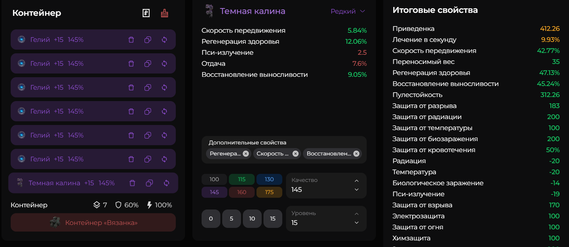This screenshot has height=247, width=569.
Task: Delete the first Гелий artifact with trash icon
Action: [x=131, y=40]
